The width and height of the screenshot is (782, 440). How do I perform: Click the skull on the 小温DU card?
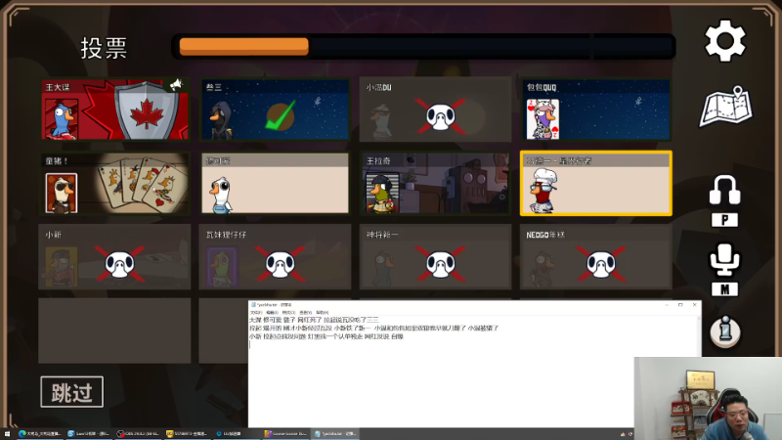point(441,116)
